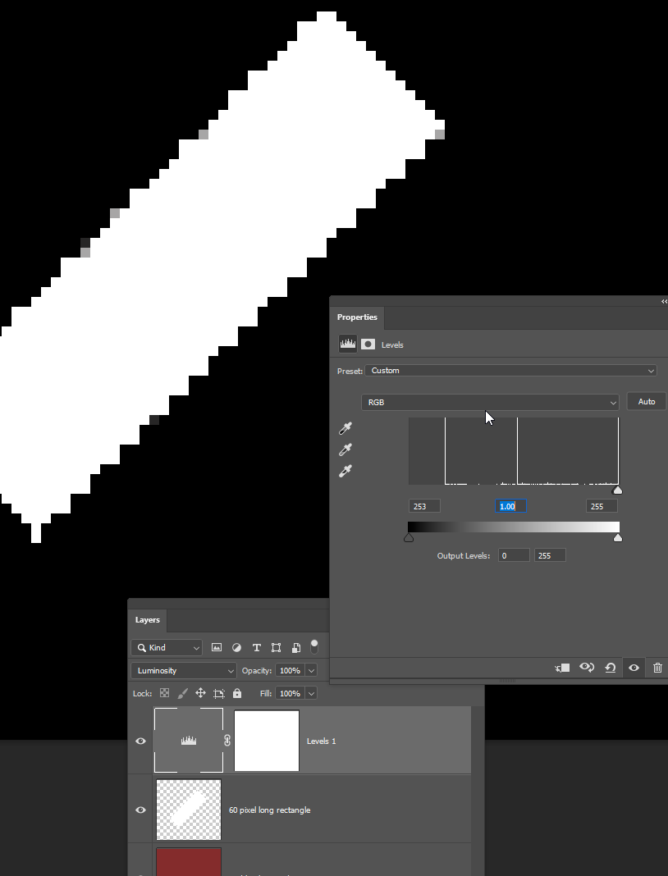
Task: Enable Lock transparent pixels
Action: pos(163,693)
